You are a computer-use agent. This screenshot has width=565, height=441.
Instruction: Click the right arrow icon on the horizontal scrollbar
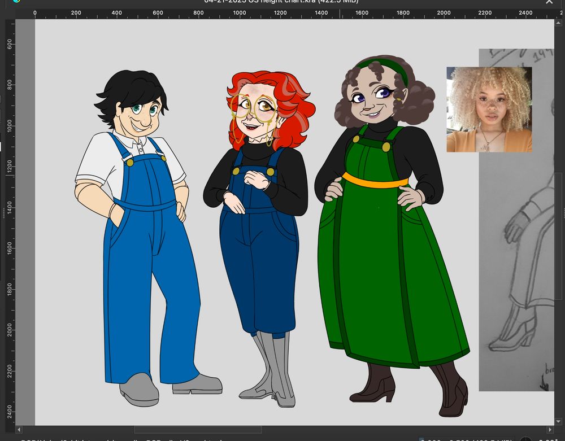[x=550, y=430]
